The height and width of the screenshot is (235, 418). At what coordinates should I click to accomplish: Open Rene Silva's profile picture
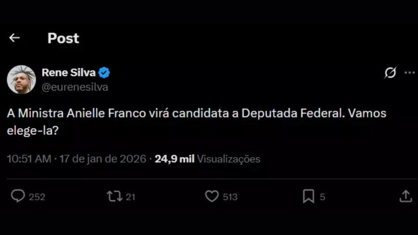pyautogui.click(x=21, y=80)
